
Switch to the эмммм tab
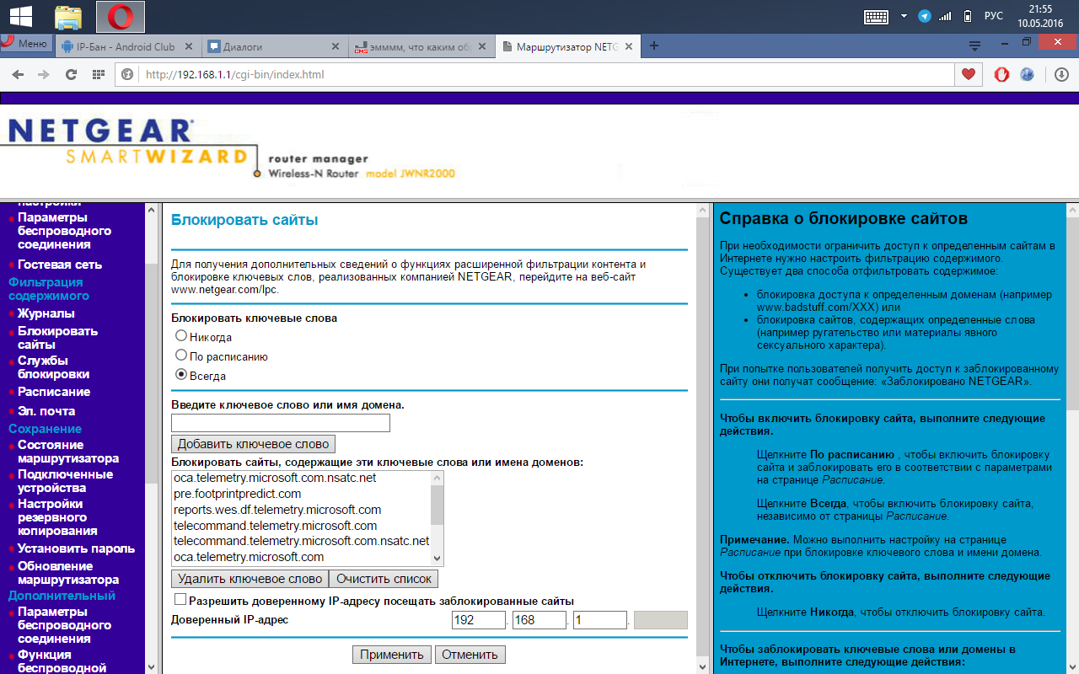coord(421,47)
